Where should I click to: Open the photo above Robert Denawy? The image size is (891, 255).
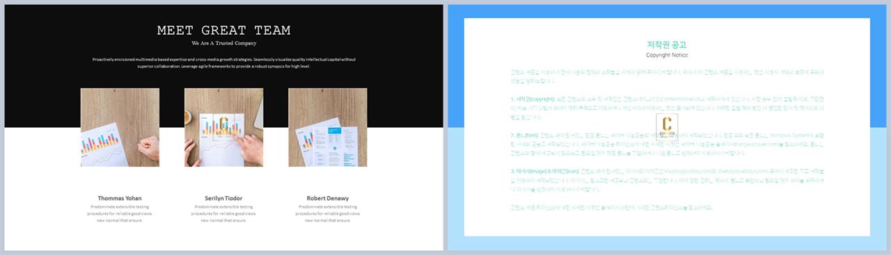pyautogui.click(x=327, y=127)
